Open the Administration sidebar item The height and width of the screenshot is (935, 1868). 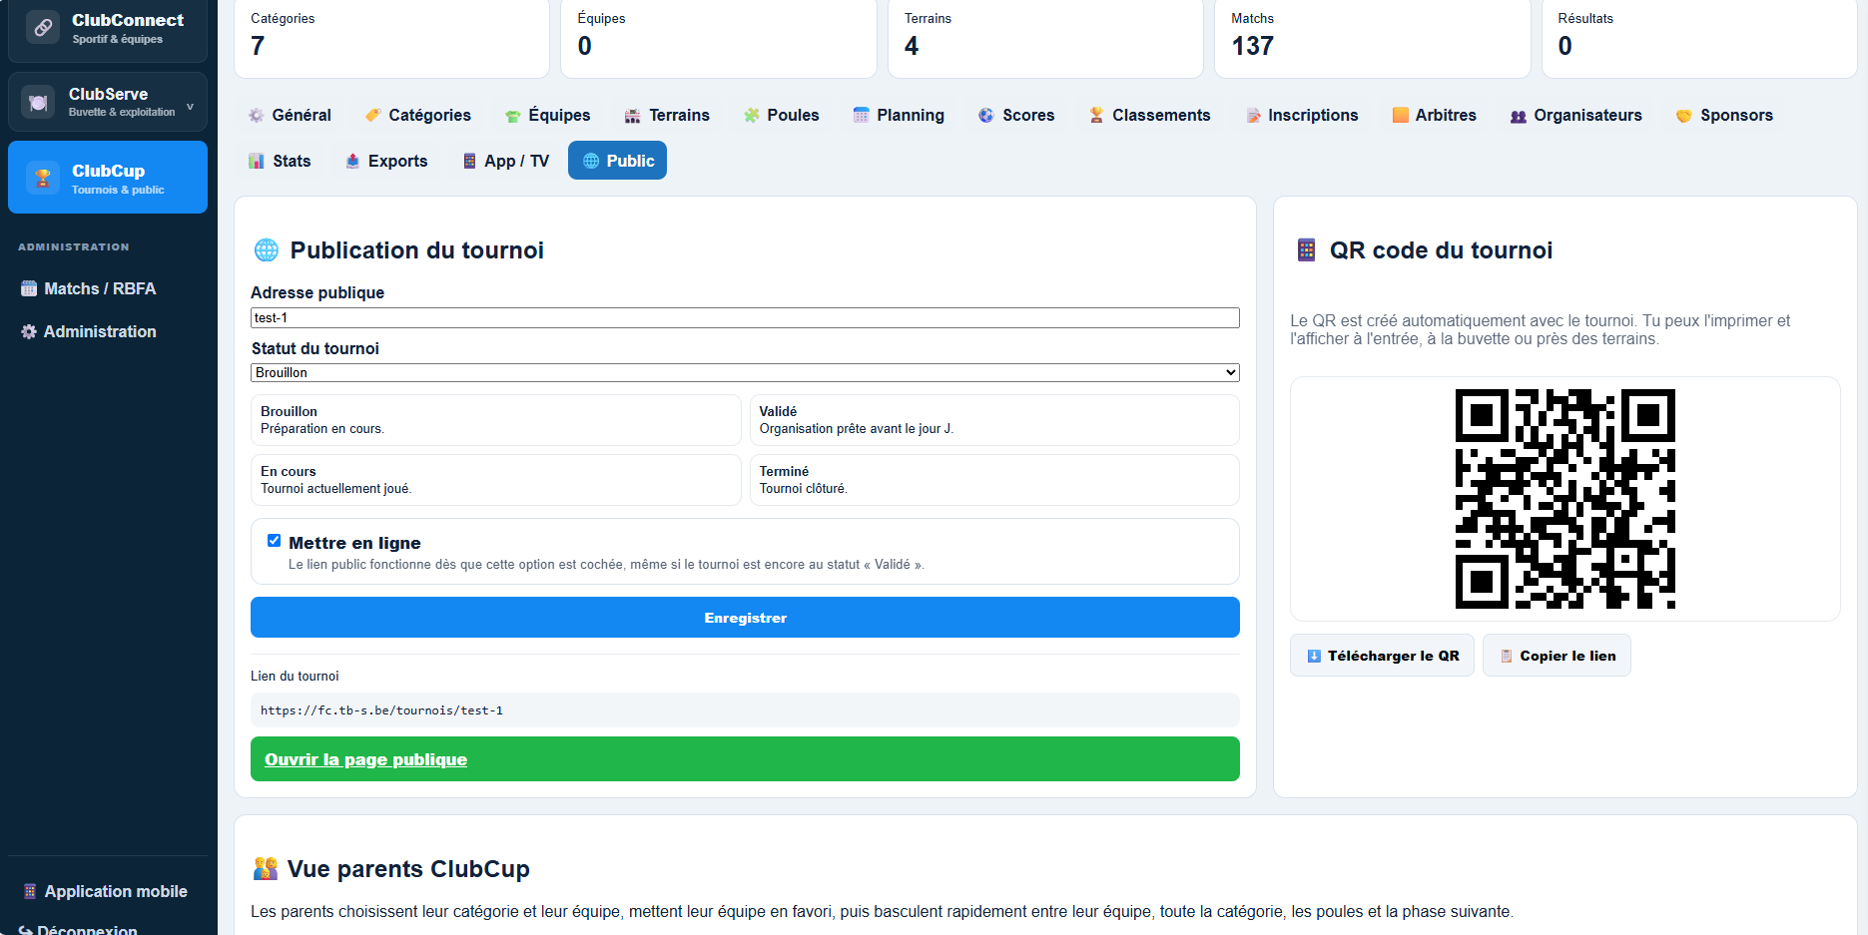coord(89,331)
